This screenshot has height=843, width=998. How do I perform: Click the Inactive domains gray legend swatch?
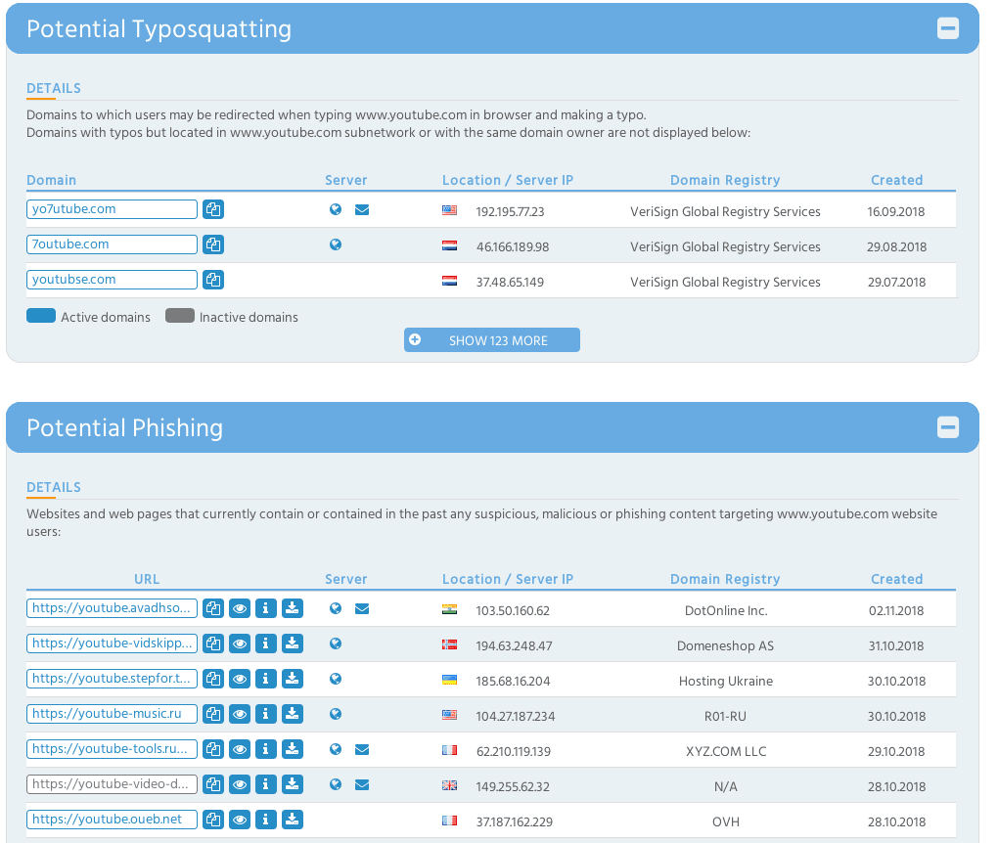179,316
